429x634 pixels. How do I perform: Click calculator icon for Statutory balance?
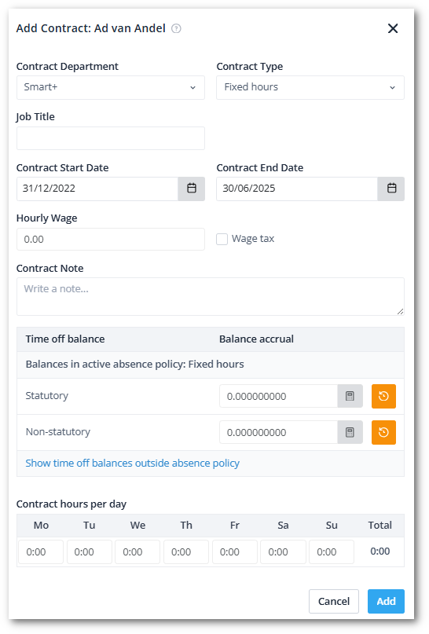pyautogui.click(x=350, y=396)
